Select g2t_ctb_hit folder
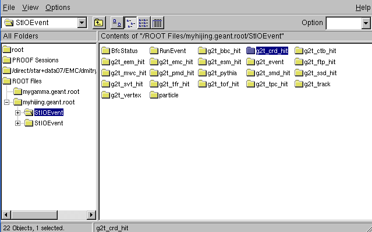The image size is (372, 232). click(316, 51)
